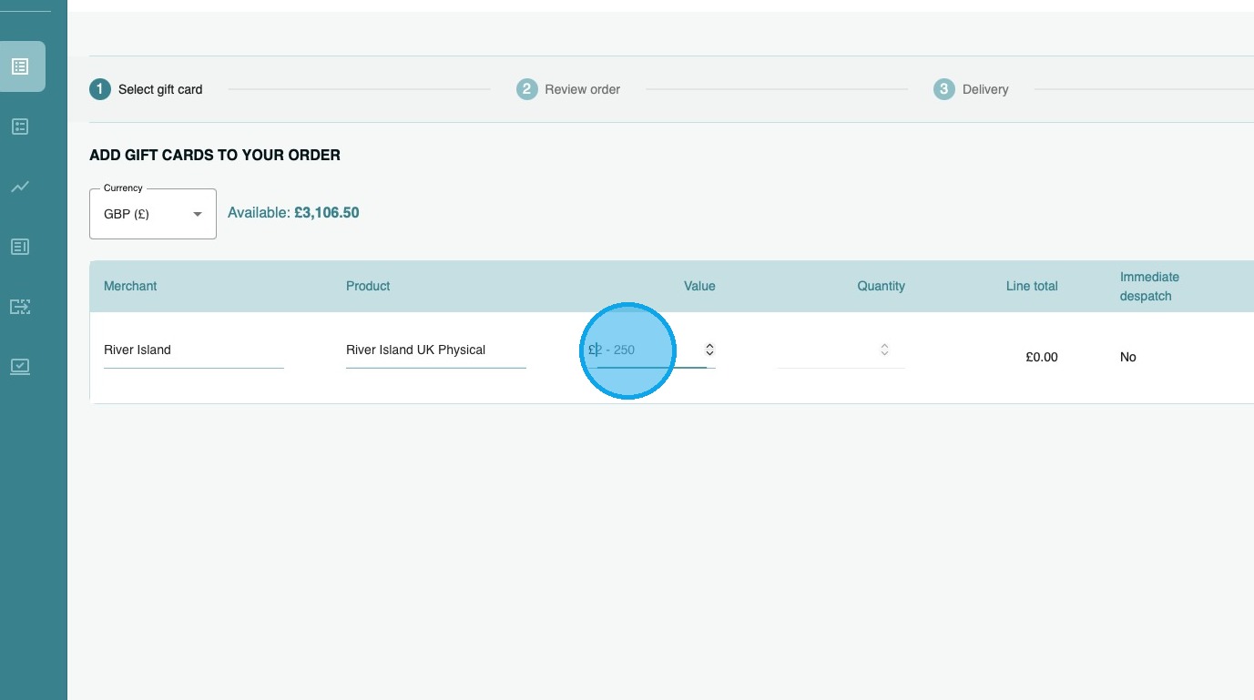
Task: Click the River Island UK Physical product field
Action: coord(436,350)
